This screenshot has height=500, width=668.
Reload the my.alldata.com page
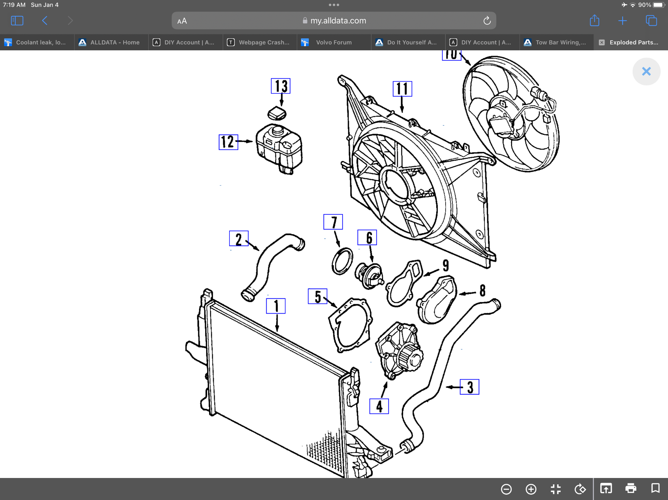(487, 21)
